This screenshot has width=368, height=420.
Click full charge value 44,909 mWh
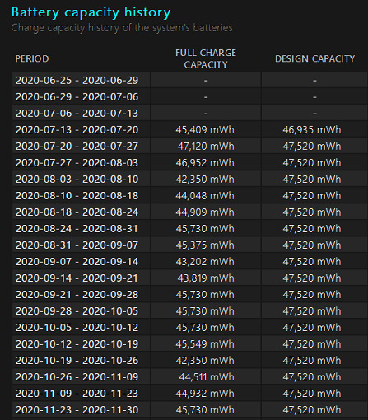click(205, 212)
